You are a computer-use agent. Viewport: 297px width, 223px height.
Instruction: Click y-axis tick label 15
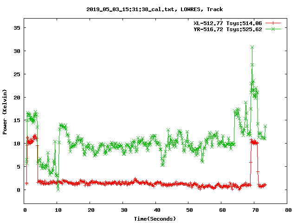[17, 120]
